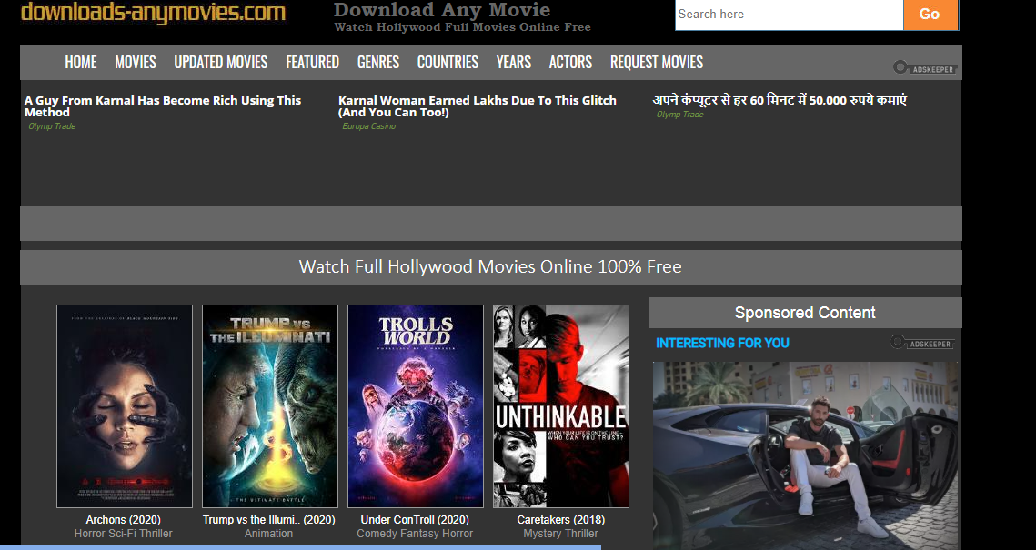Open the Archons movie poster
This screenshot has width=1036, height=550.
(x=125, y=406)
